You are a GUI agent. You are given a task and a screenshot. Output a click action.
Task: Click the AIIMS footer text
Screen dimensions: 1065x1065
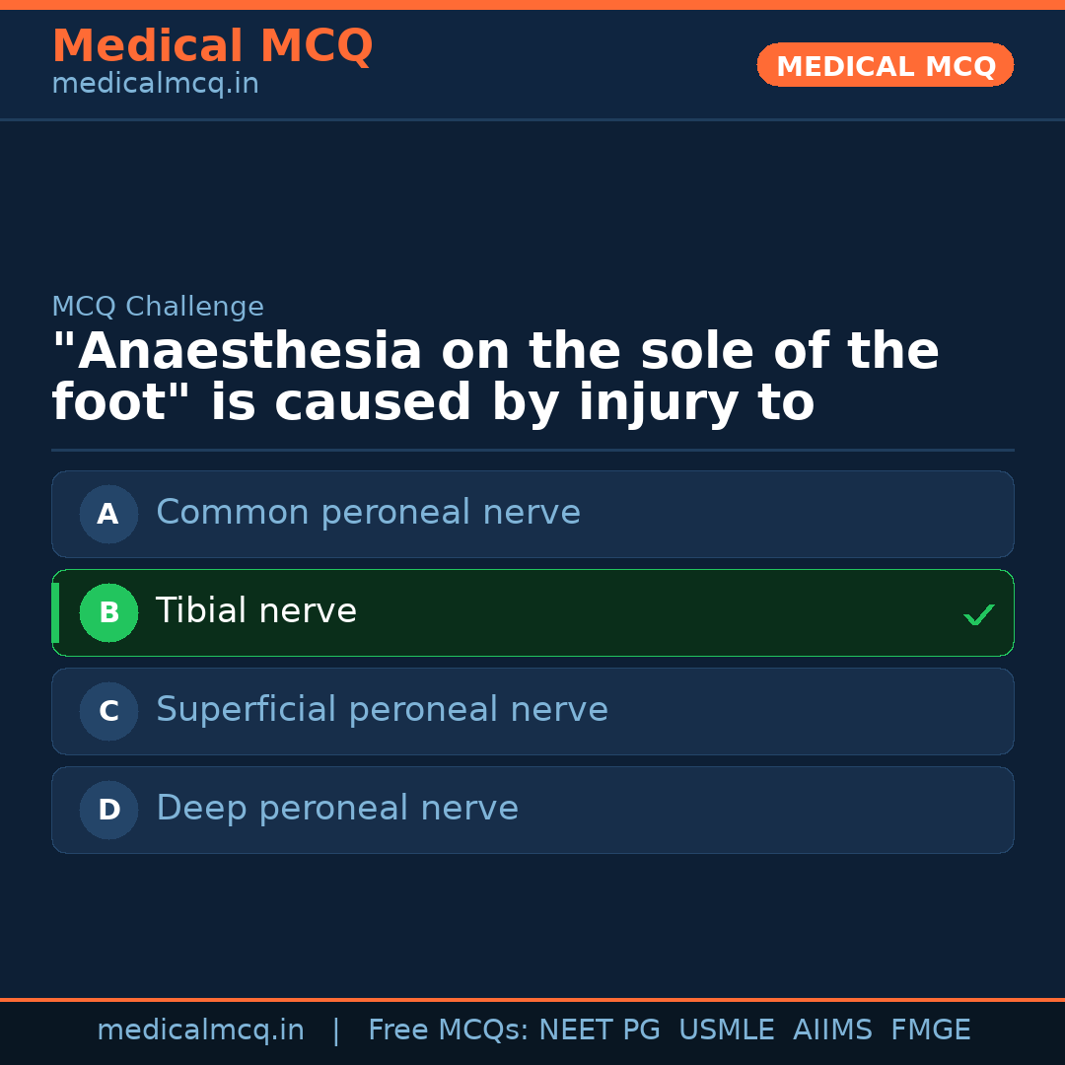[x=832, y=1030]
